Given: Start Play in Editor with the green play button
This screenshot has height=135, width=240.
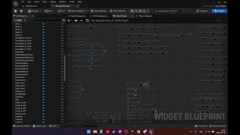Looking at the screenshot, I should coord(132,11).
